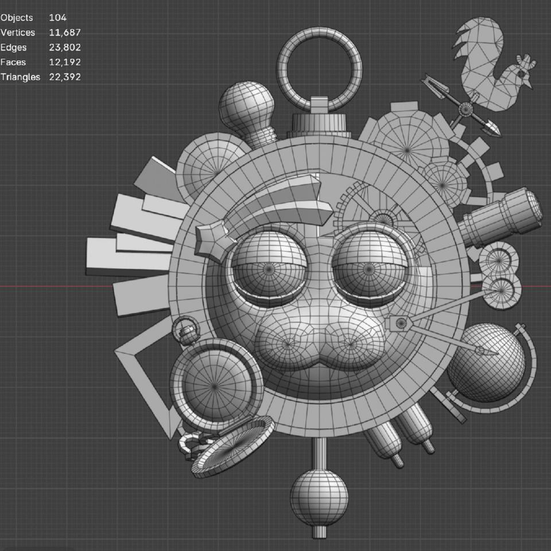This screenshot has width=551, height=551.
Task: Click the globe sphere on its stand
Action: [487, 363]
